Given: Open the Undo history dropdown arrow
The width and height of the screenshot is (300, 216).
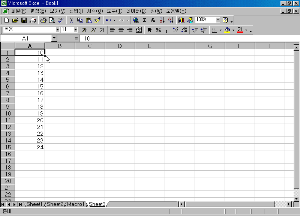Looking at the screenshot, I should (x=114, y=20).
